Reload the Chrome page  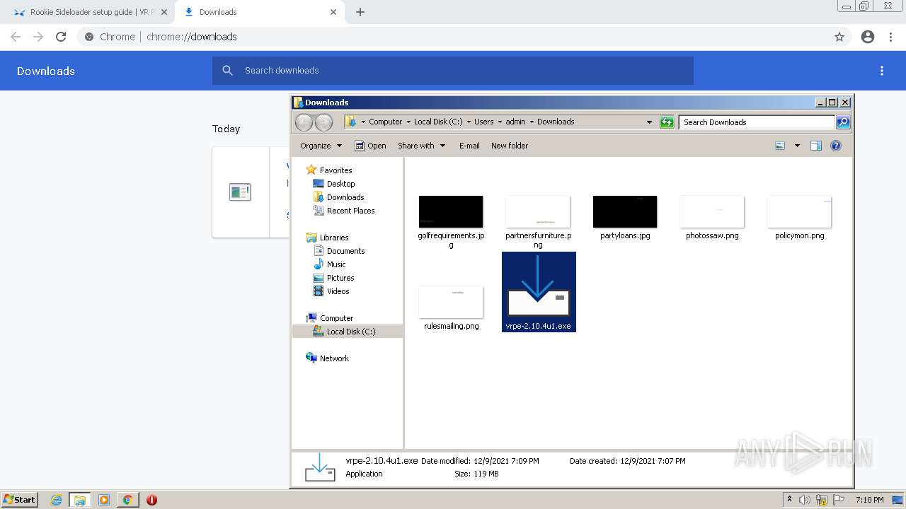tap(61, 37)
